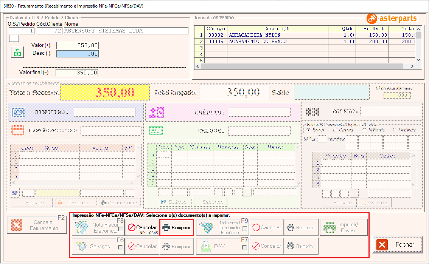Click the green Cheque icon
The width and height of the screenshot is (429, 264).
156,131
